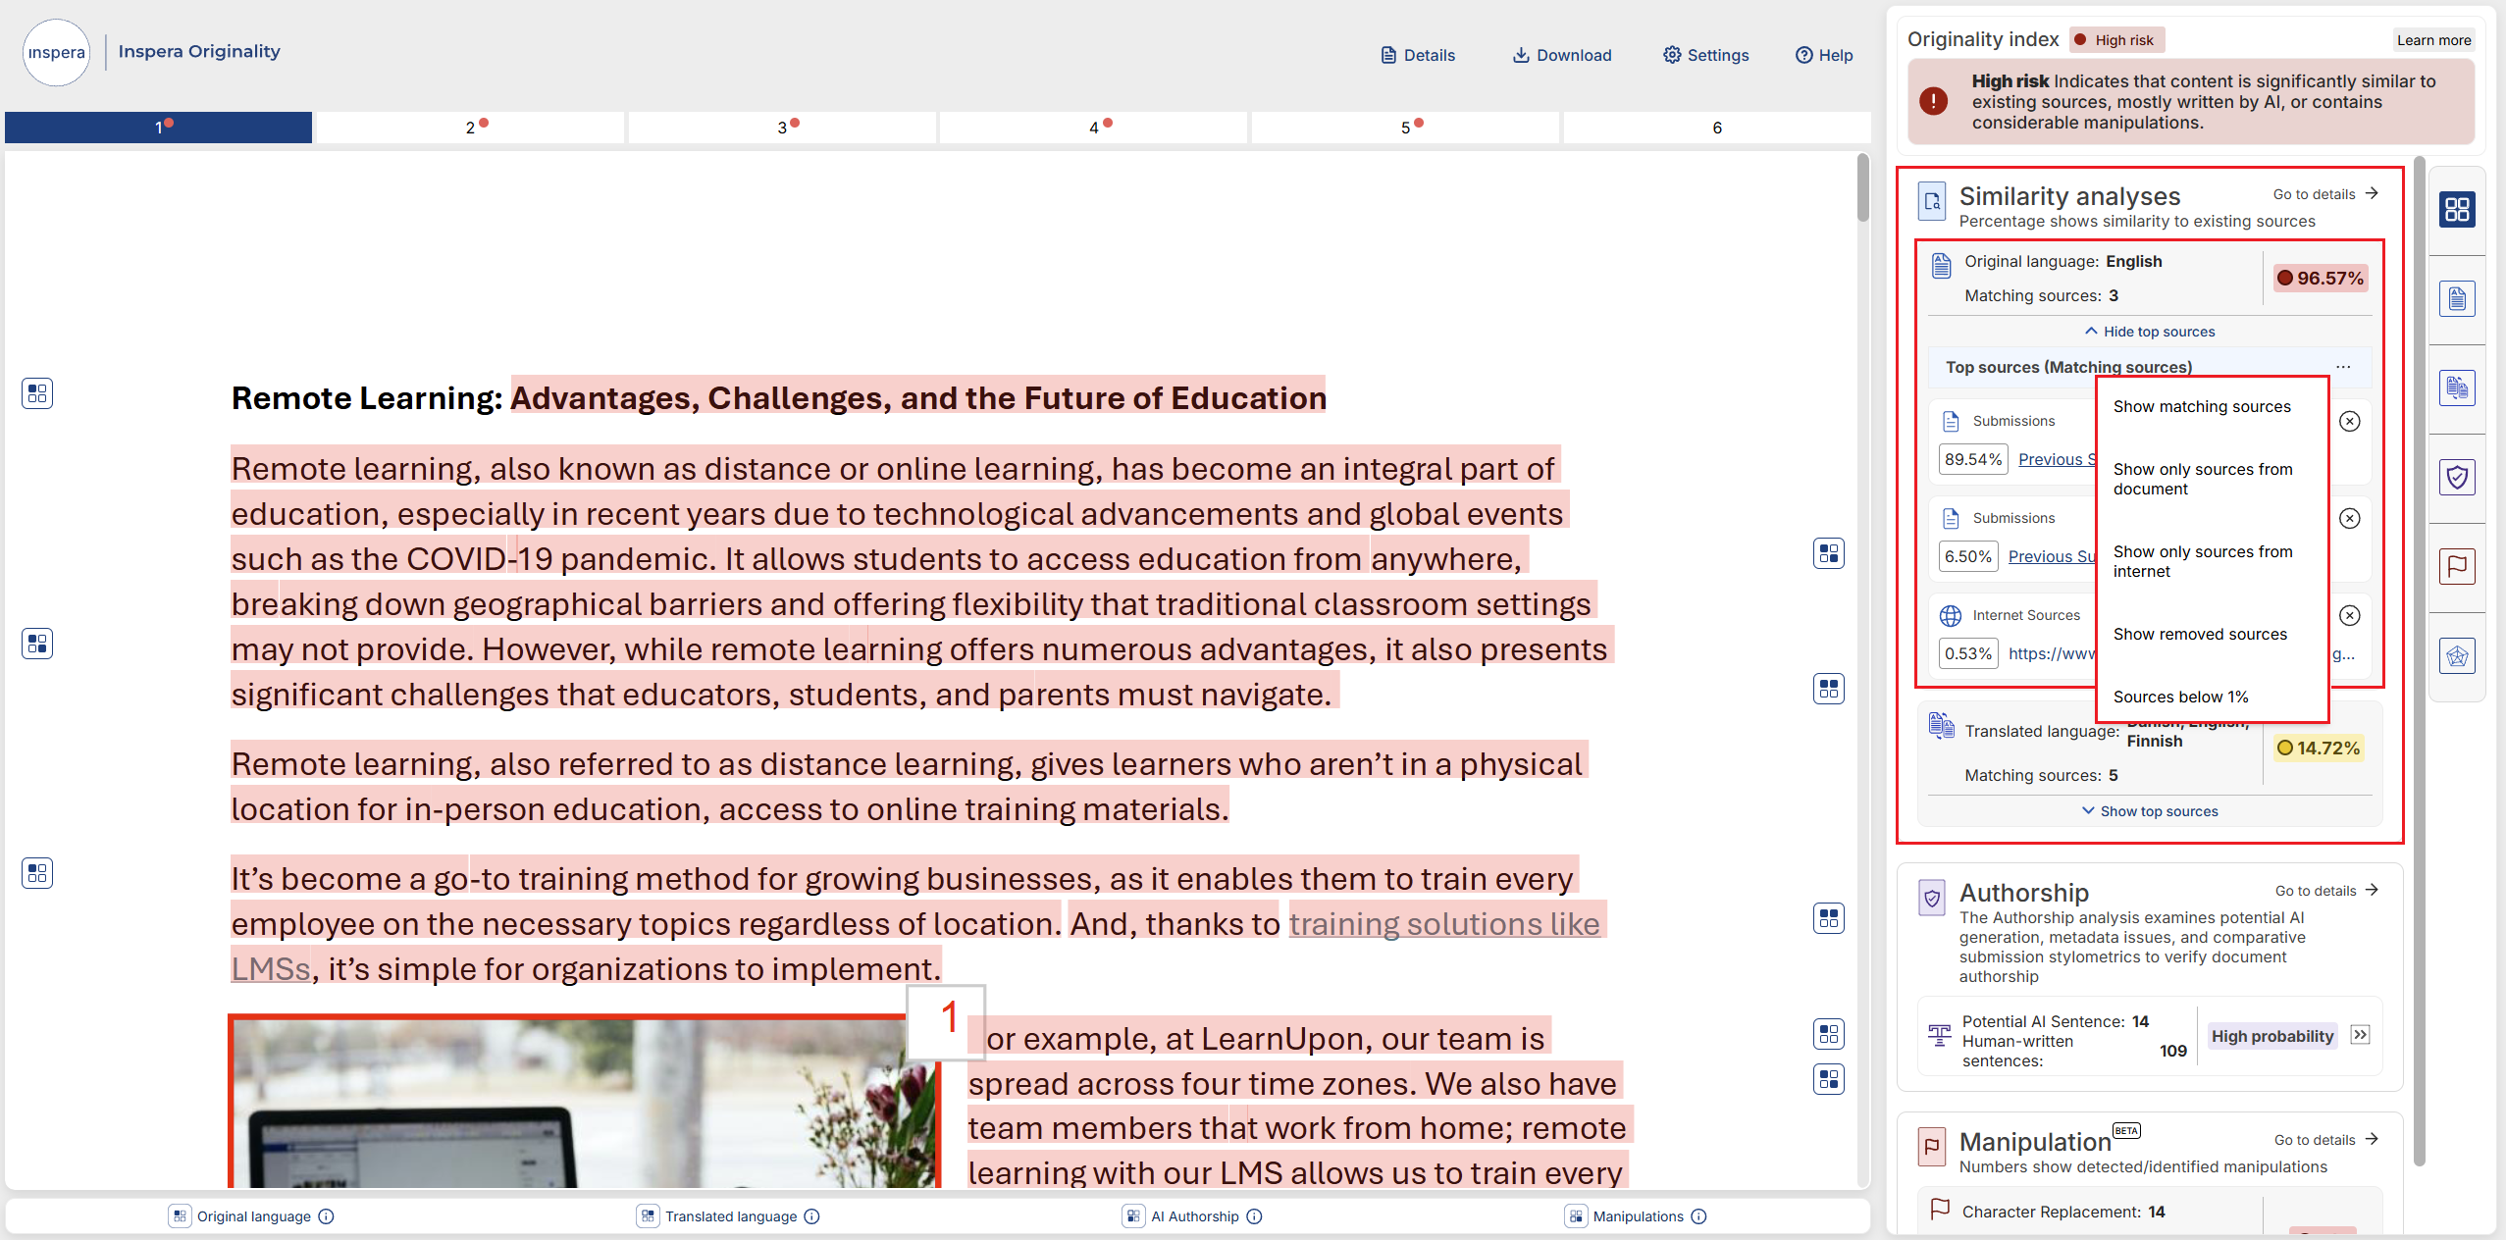
Task: Click the High probability badge
Action: 2272,1036
